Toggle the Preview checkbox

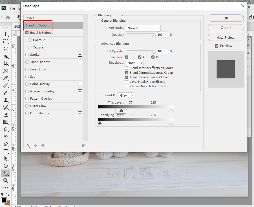click(x=217, y=46)
